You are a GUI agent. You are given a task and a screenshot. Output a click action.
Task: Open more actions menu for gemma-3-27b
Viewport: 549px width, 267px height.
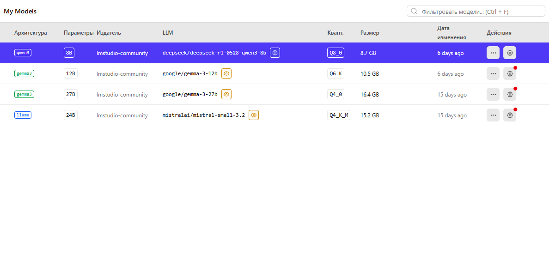click(x=493, y=94)
